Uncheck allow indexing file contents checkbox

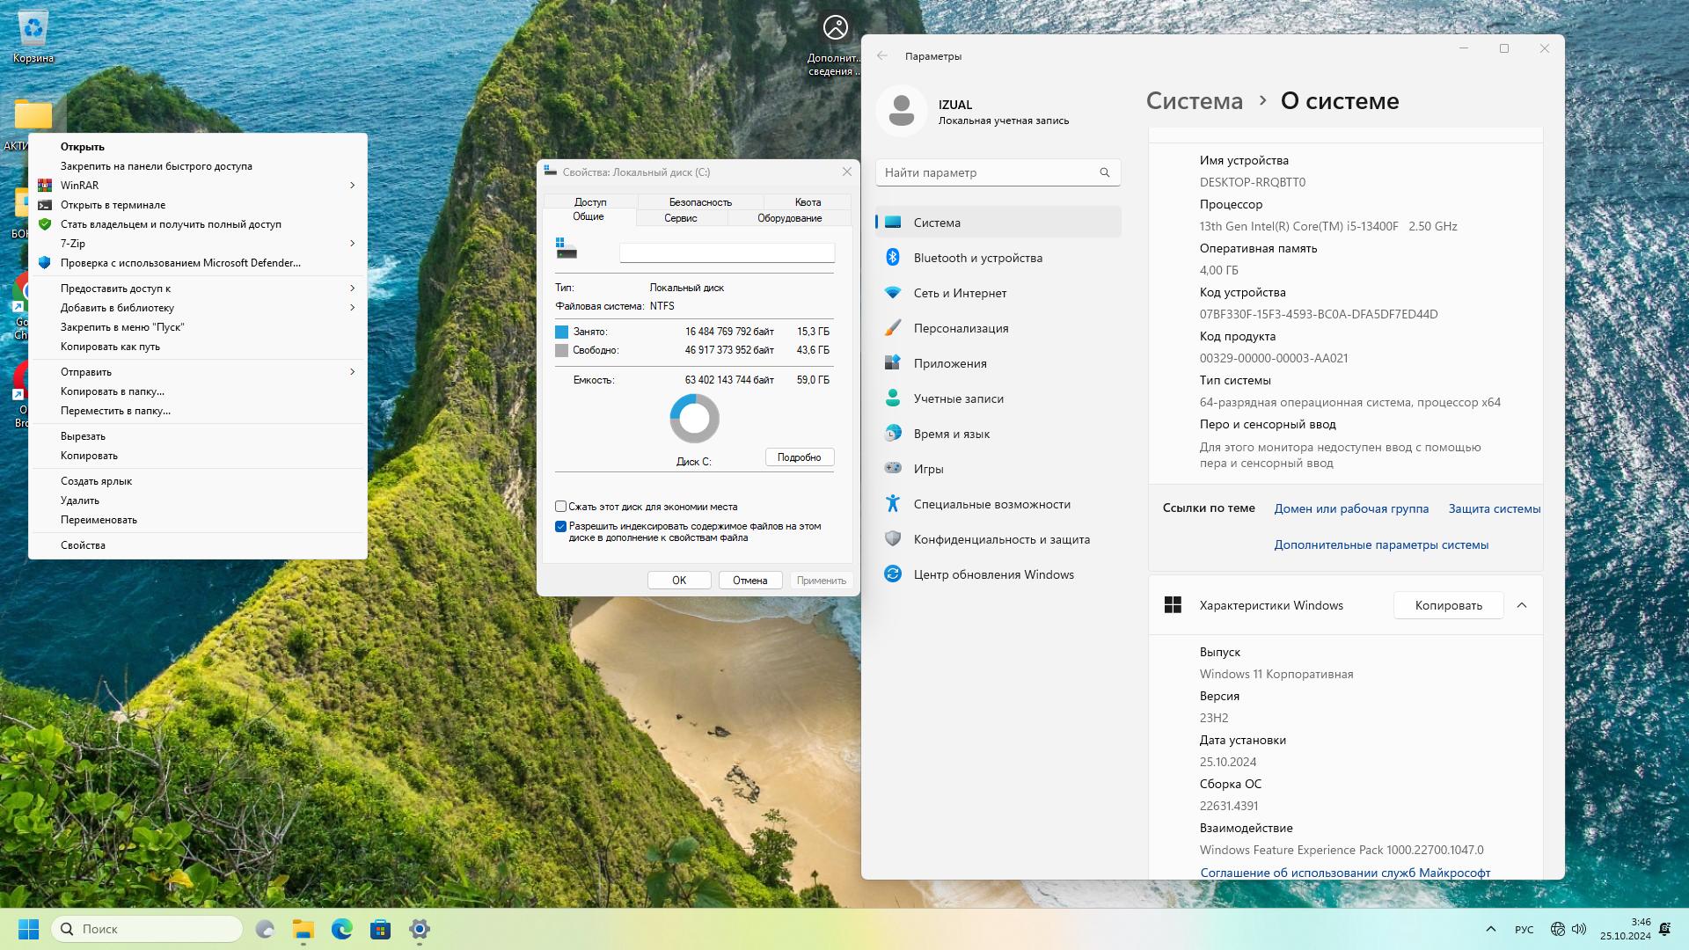[x=561, y=526]
